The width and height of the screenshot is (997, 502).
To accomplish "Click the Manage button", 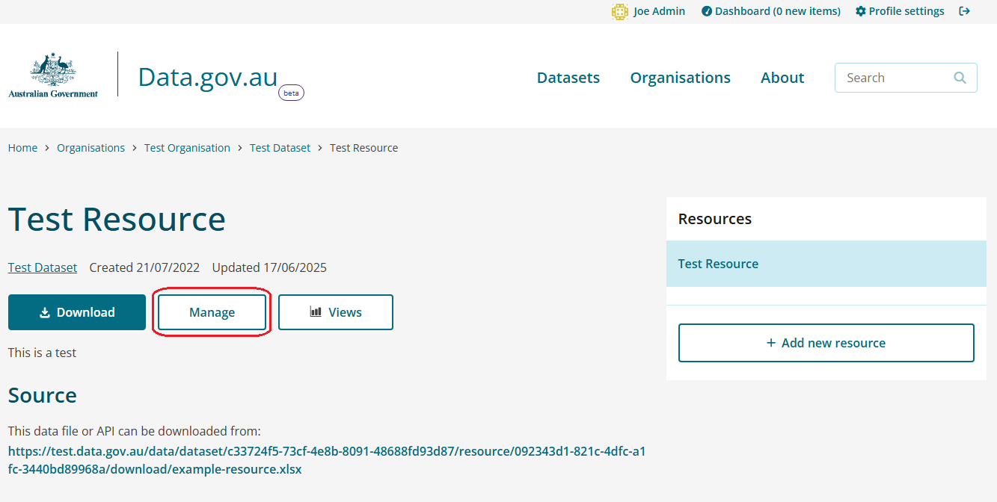I will (x=212, y=312).
